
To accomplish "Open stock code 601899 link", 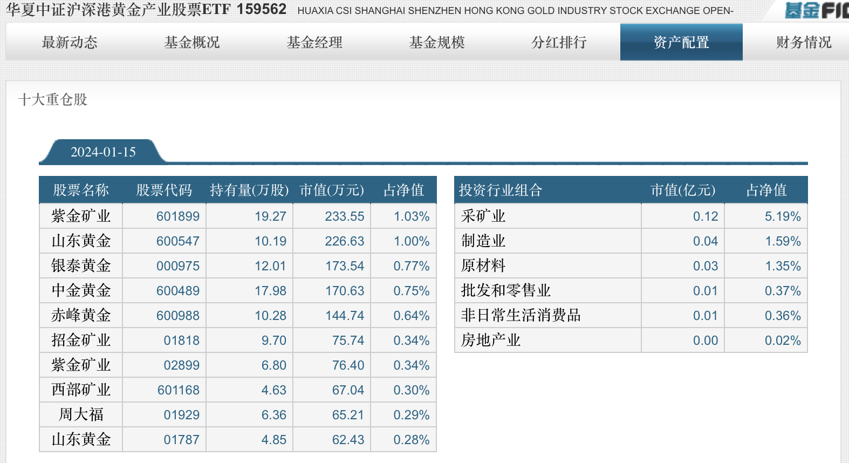I will tap(177, 216).
